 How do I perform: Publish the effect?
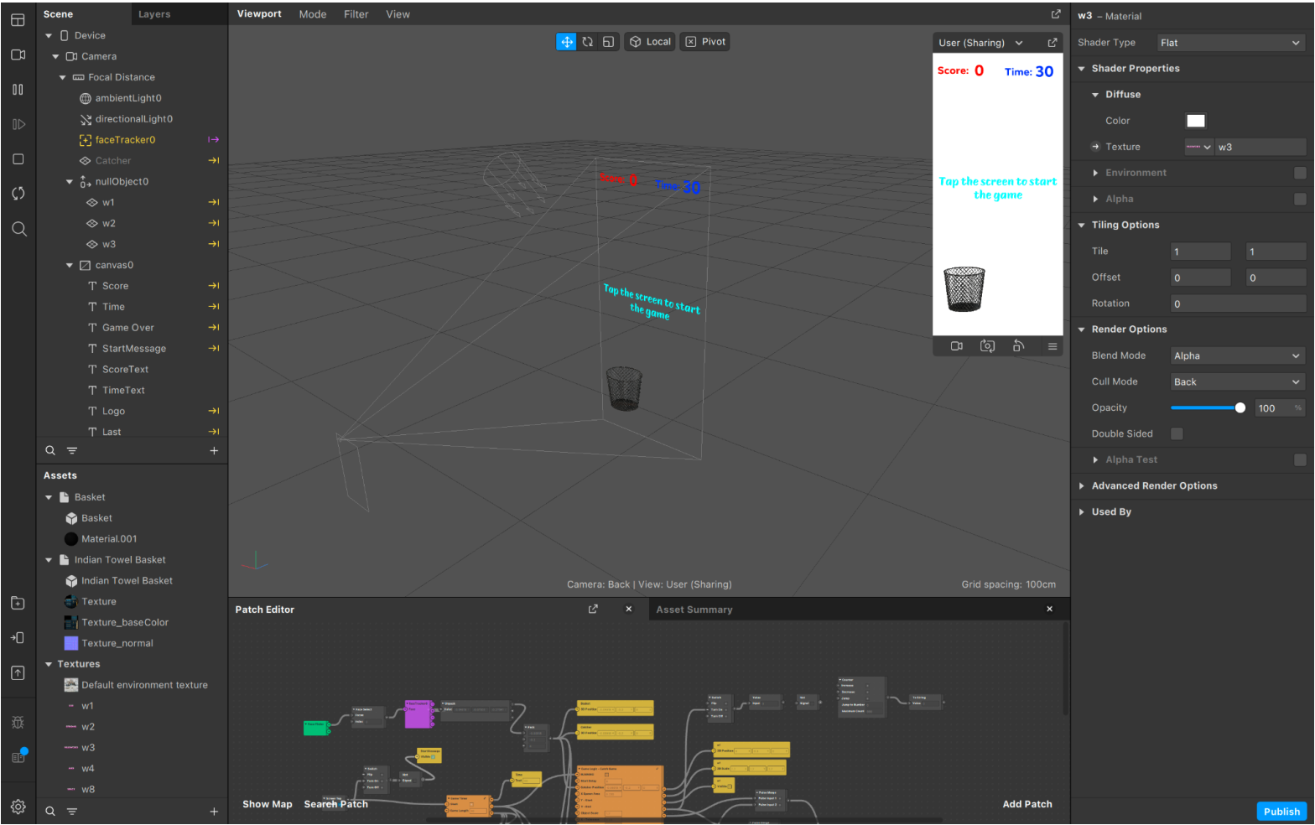coord(1281,811)
